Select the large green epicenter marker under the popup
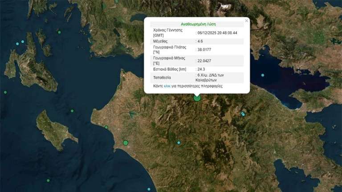342x192 pixels. (x=197, y=98)
